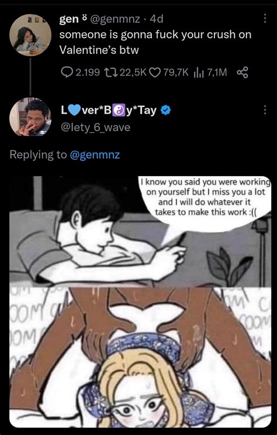Image resolution: width=277 pixels, height=435 pixels.
Task: Open the three-dot menu on Tay's reply
Action: [265, 110]
